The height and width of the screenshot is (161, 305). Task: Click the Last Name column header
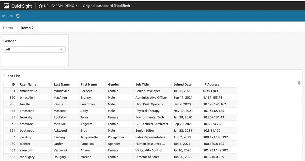tap(62, 84)
